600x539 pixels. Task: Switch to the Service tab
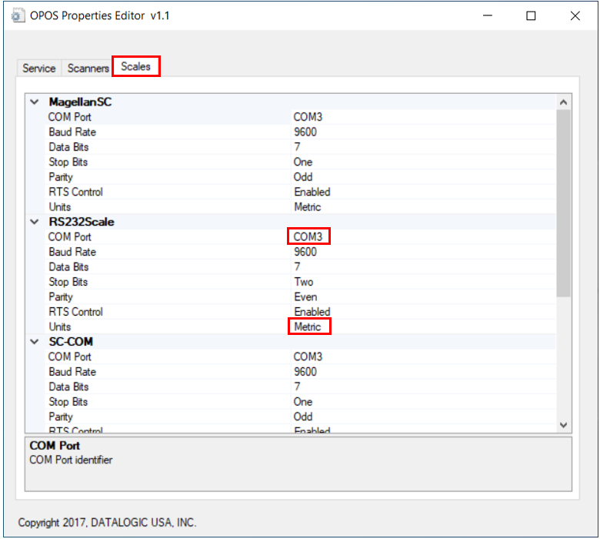[x=38, y=69]
